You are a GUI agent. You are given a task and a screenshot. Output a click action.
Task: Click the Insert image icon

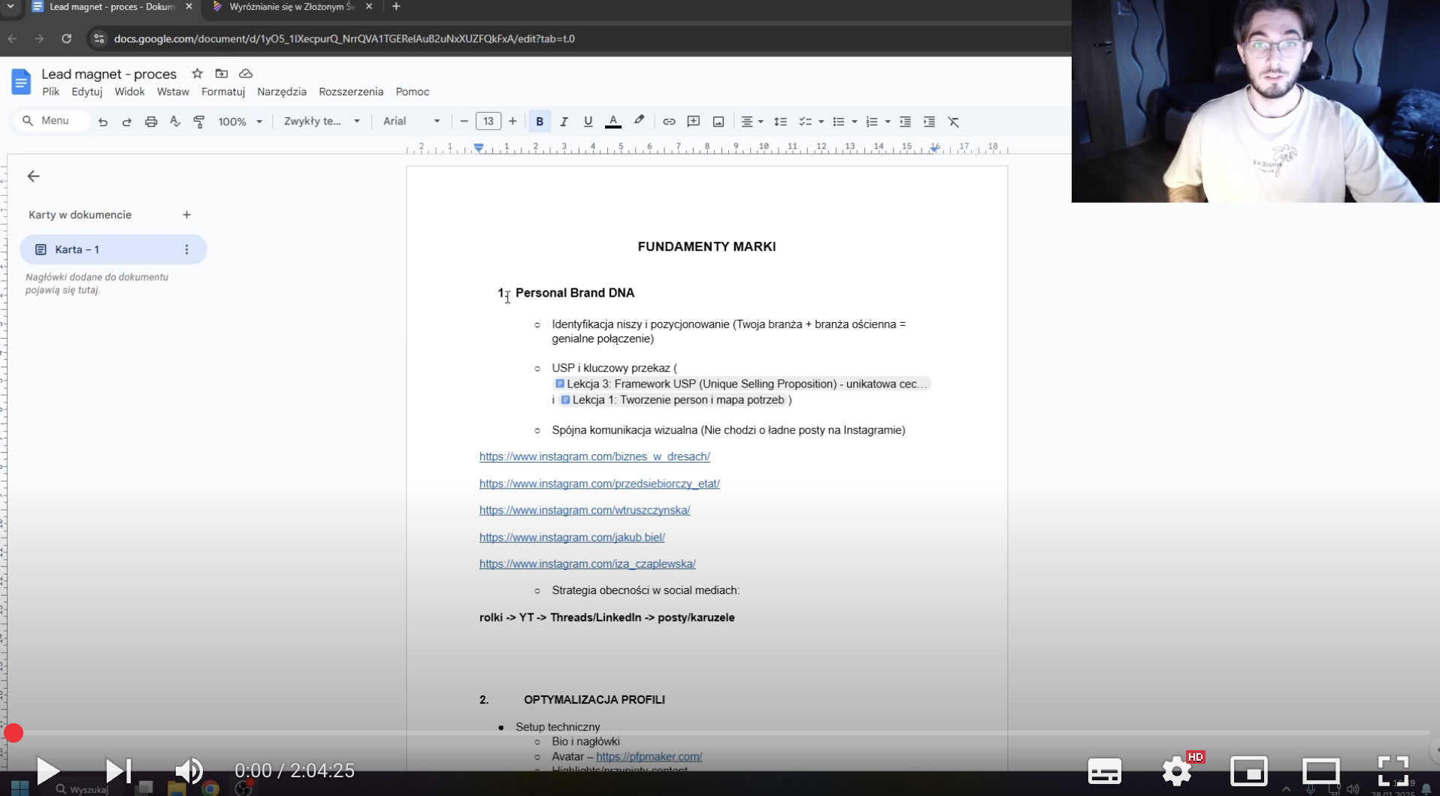718,122
